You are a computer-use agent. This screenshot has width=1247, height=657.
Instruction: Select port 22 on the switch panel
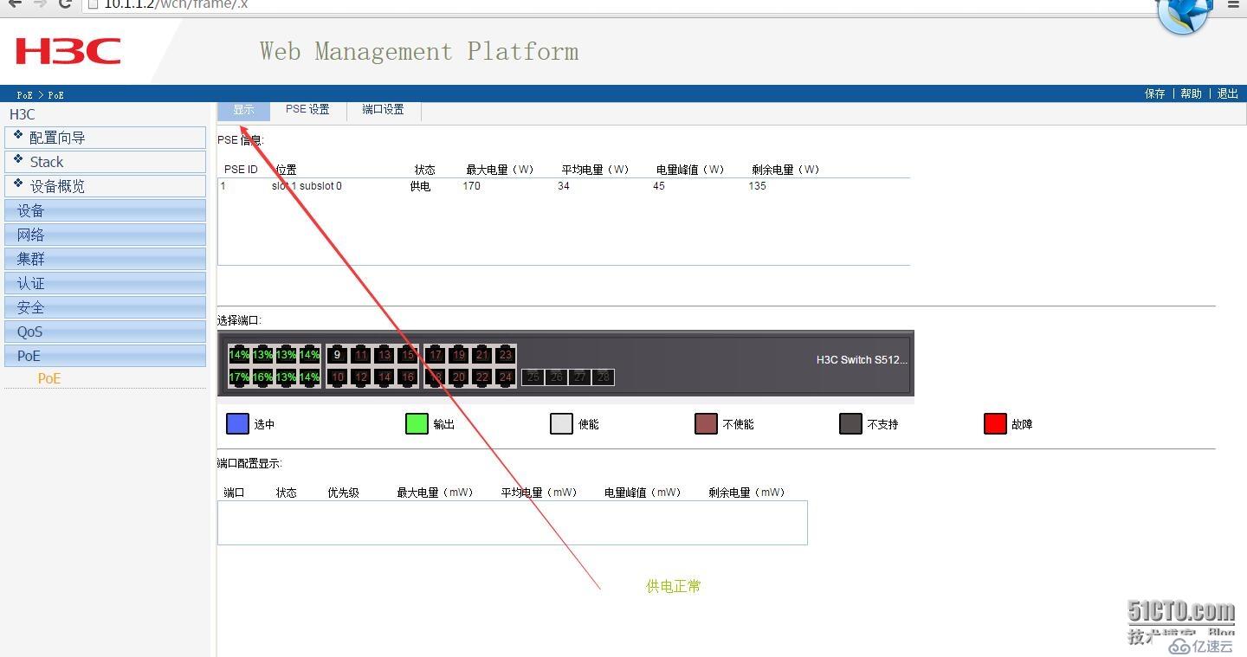pos(482,377)
